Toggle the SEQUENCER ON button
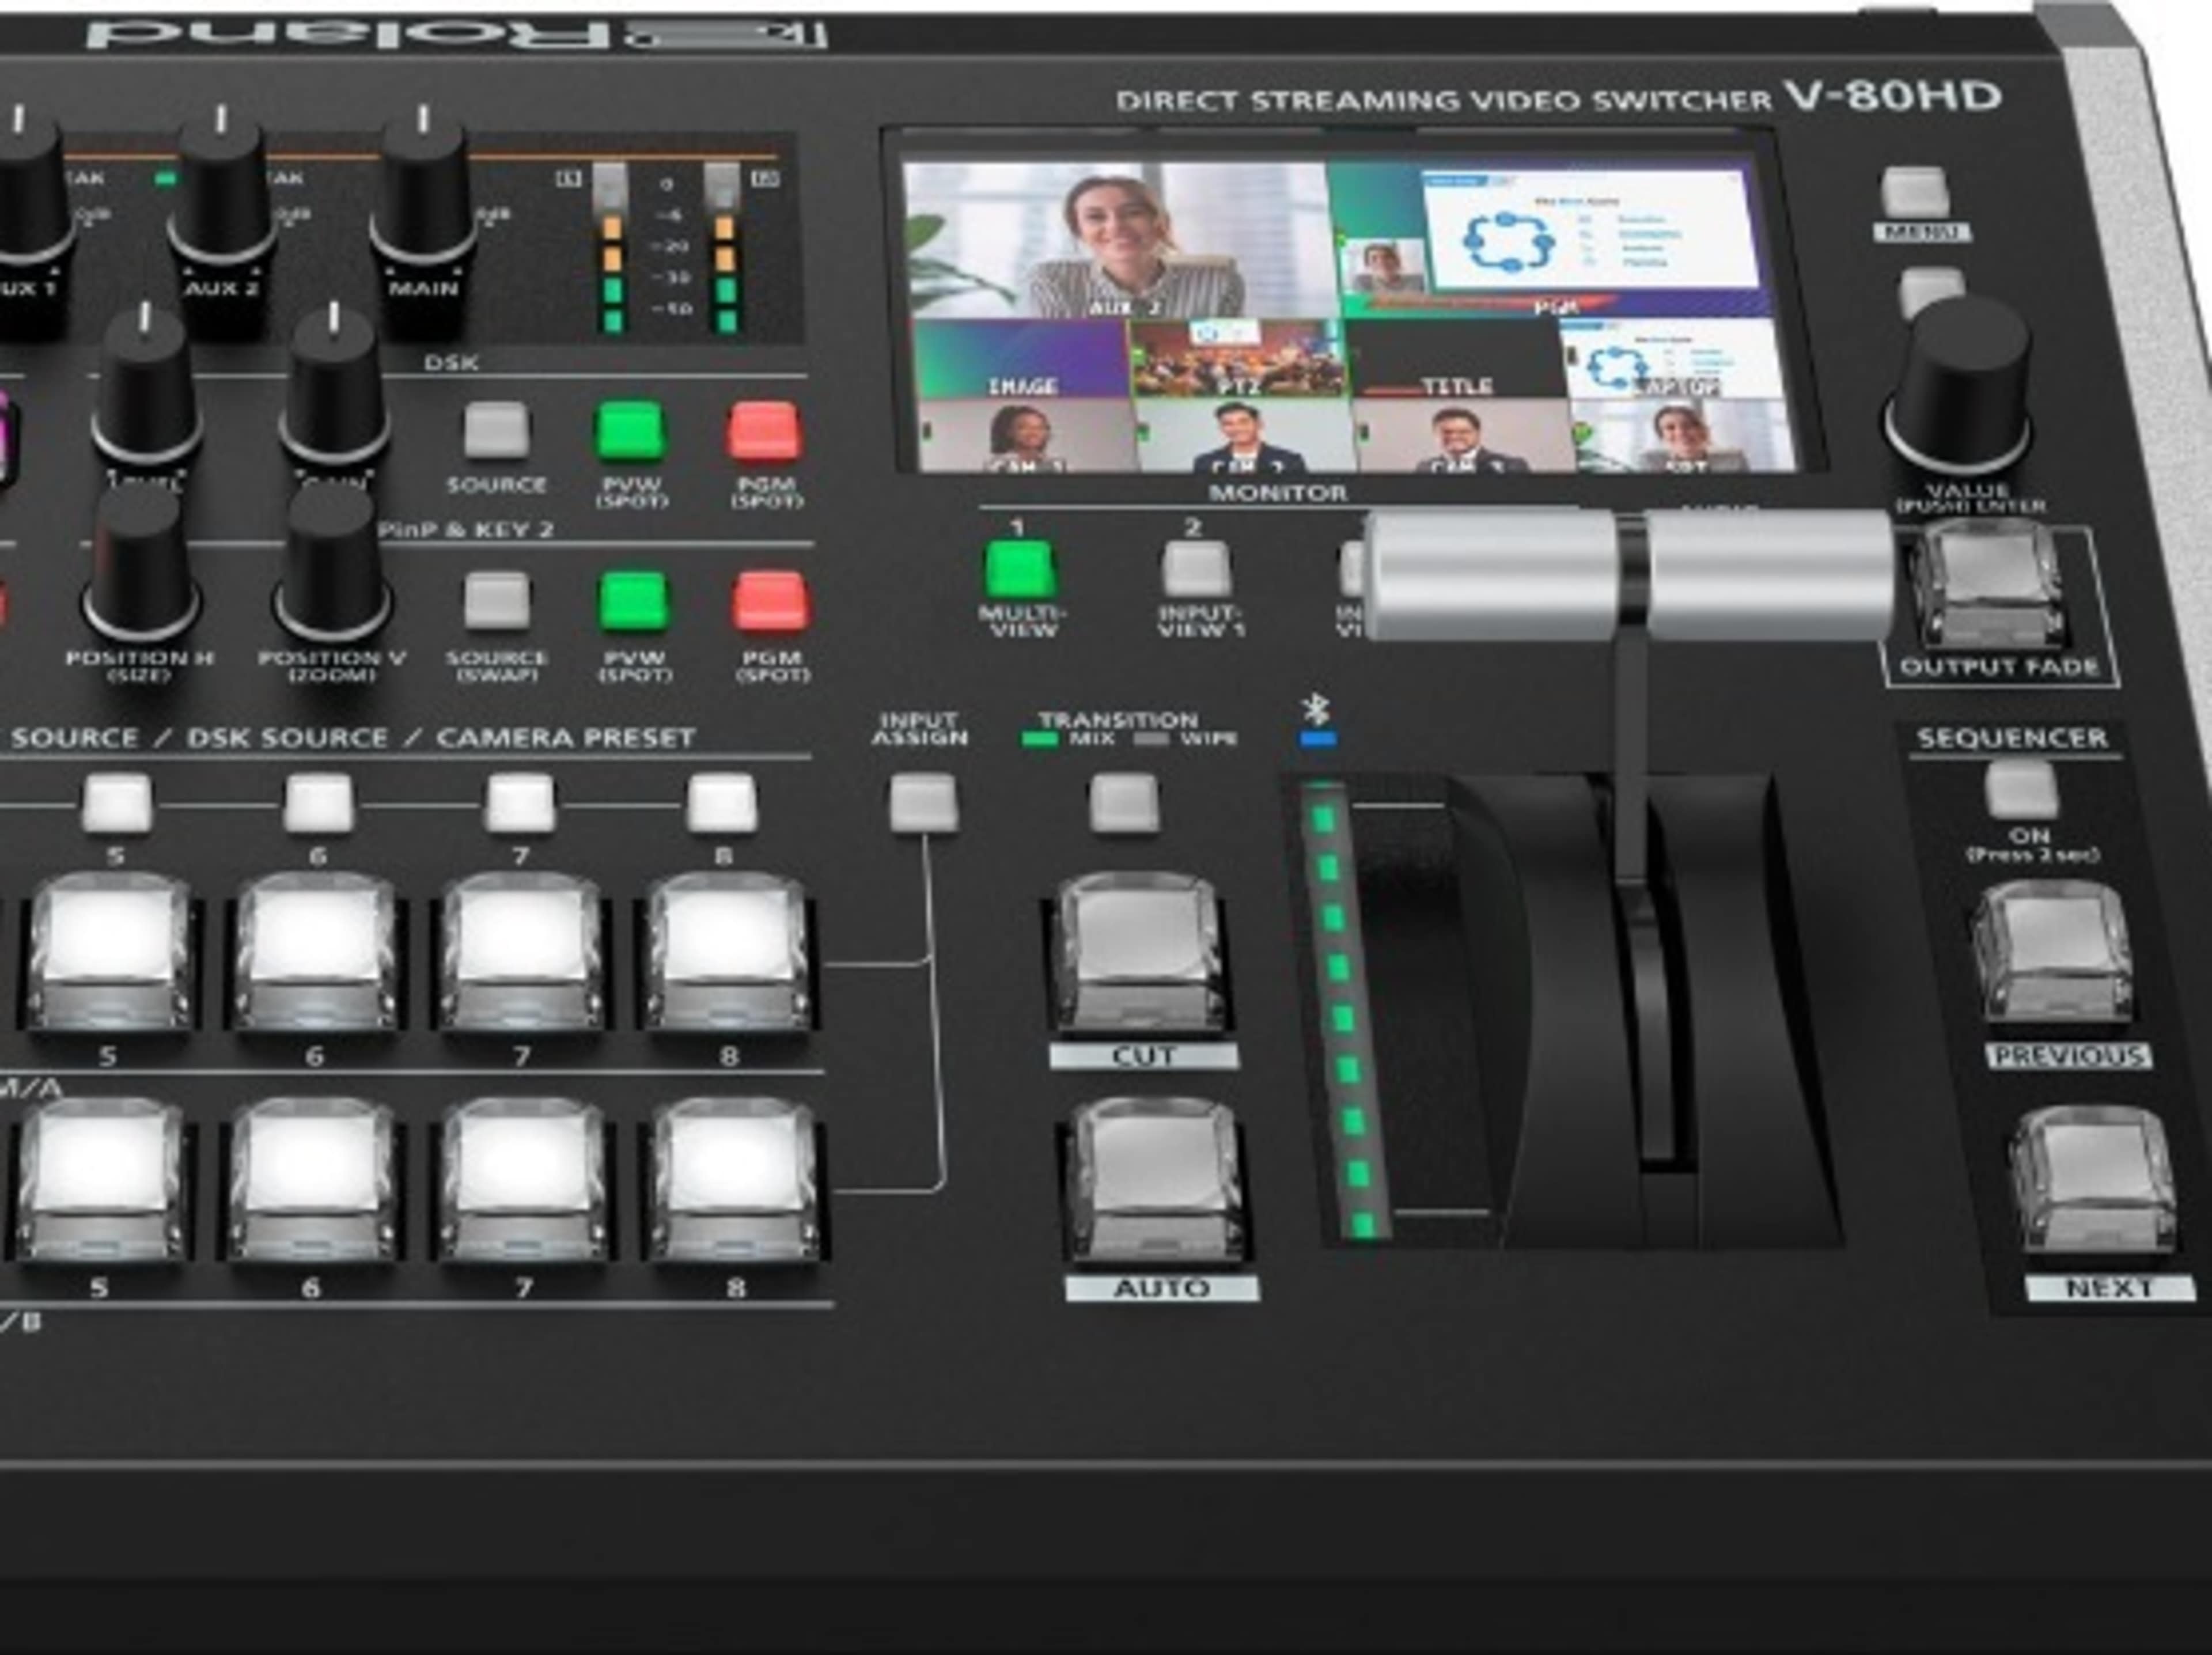 pyautogui.click(x=2021, y=790)
